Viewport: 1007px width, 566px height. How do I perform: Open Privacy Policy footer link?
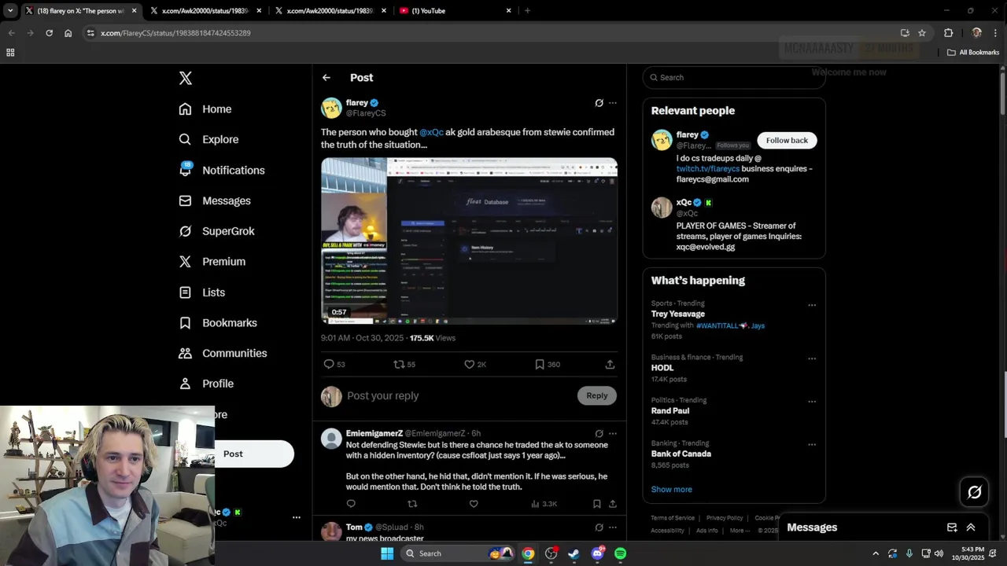[x=725, y=518]
